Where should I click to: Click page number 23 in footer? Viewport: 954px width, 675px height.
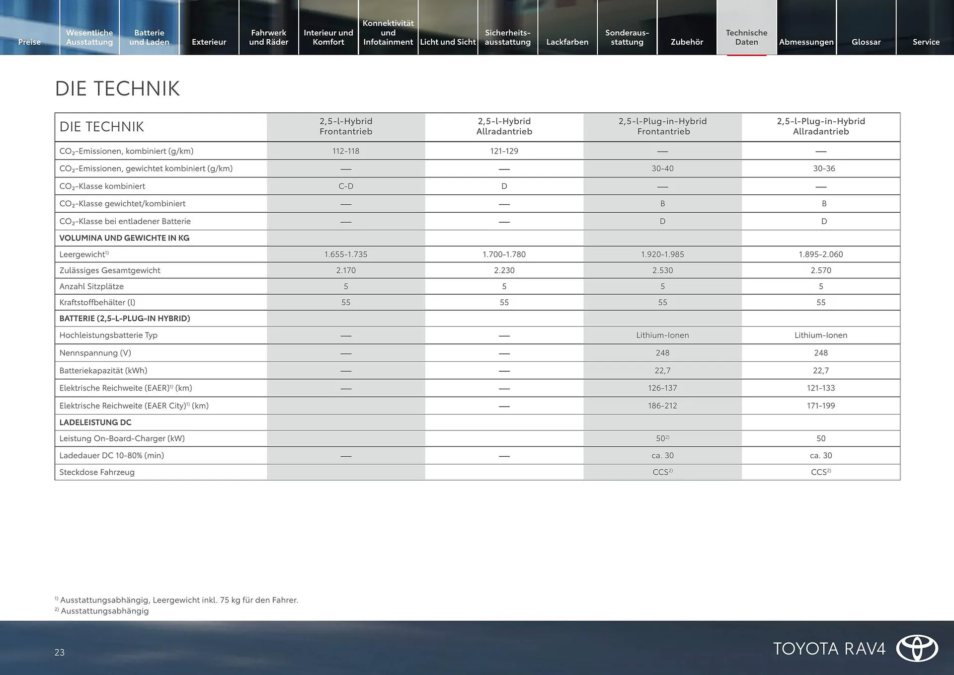(x=60, y=652)
